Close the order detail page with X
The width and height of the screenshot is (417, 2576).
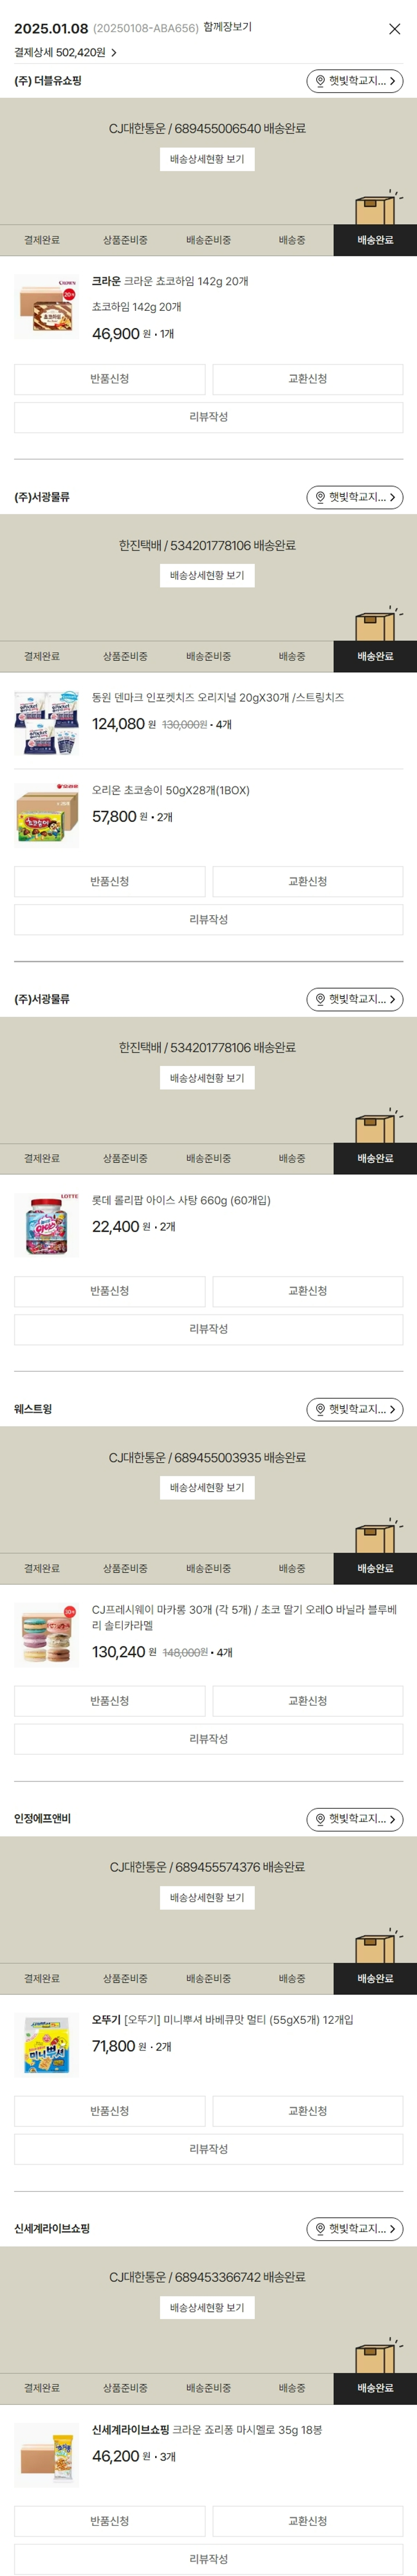(394, 29)
